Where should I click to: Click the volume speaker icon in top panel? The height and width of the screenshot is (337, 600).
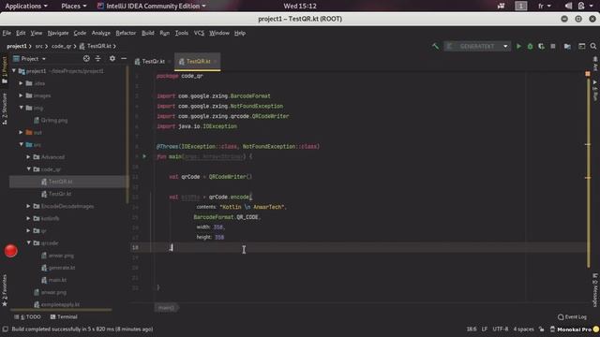click(x=569, y=6)
